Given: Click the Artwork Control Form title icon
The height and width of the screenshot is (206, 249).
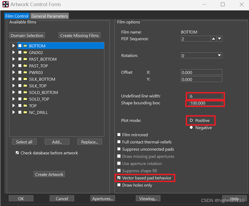Looking at the screenshot, I should tap(5, 4).
